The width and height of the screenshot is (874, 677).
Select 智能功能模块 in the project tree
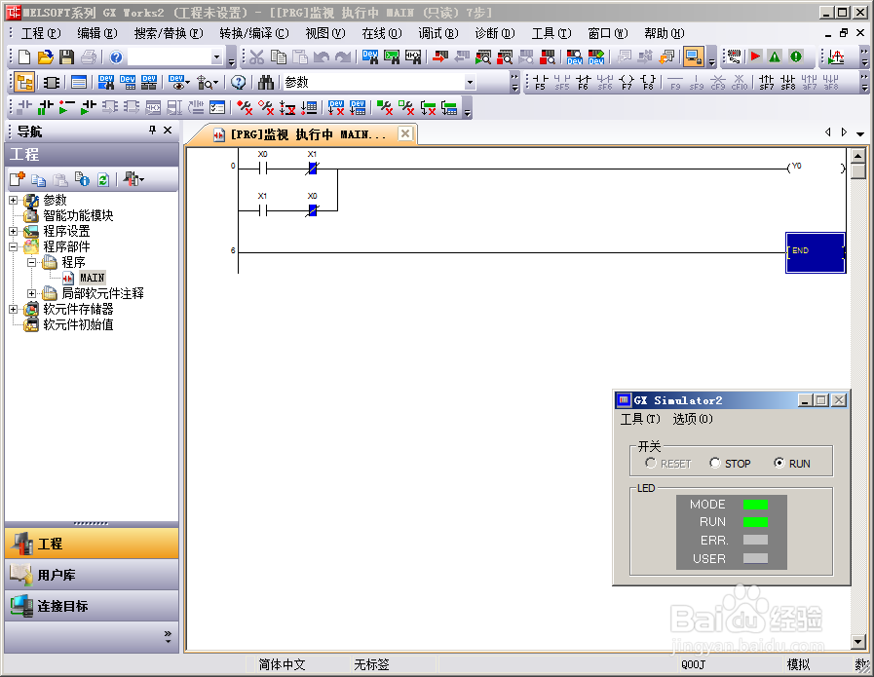(78, 215)
